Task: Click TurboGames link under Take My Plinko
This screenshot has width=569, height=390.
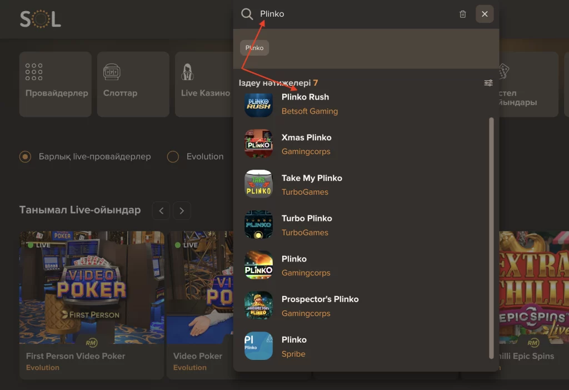Action: pyautogui.click(x=305, y=192)
